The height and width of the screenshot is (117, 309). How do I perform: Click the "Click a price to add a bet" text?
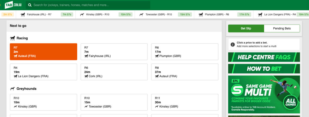tap(252, 43)
